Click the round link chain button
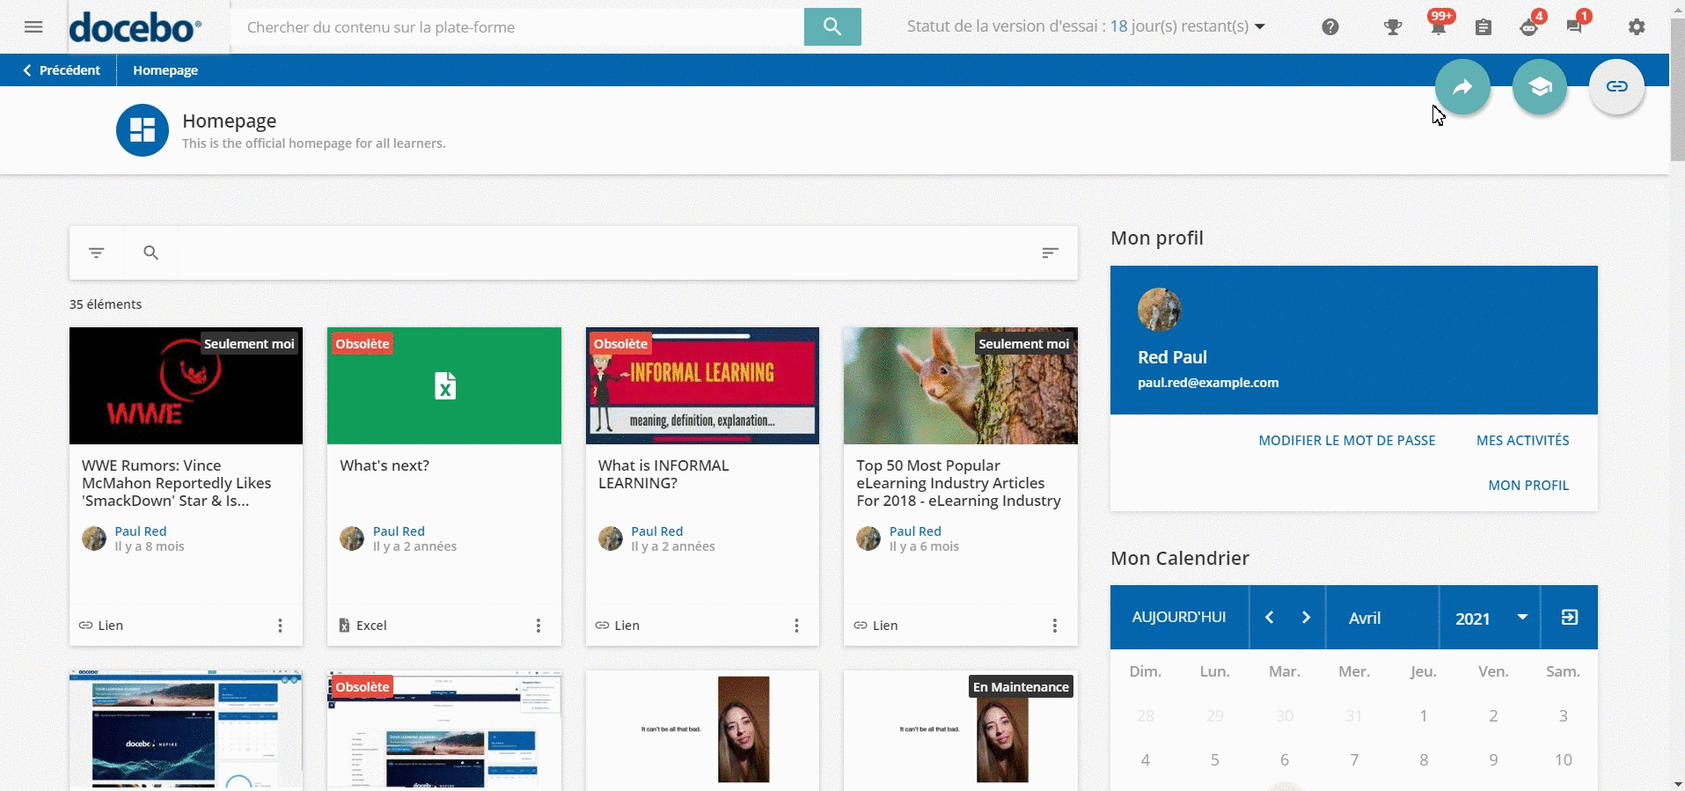This screenshot has width=1685, height=791. pyautogui.click(x=1615, y=87)
